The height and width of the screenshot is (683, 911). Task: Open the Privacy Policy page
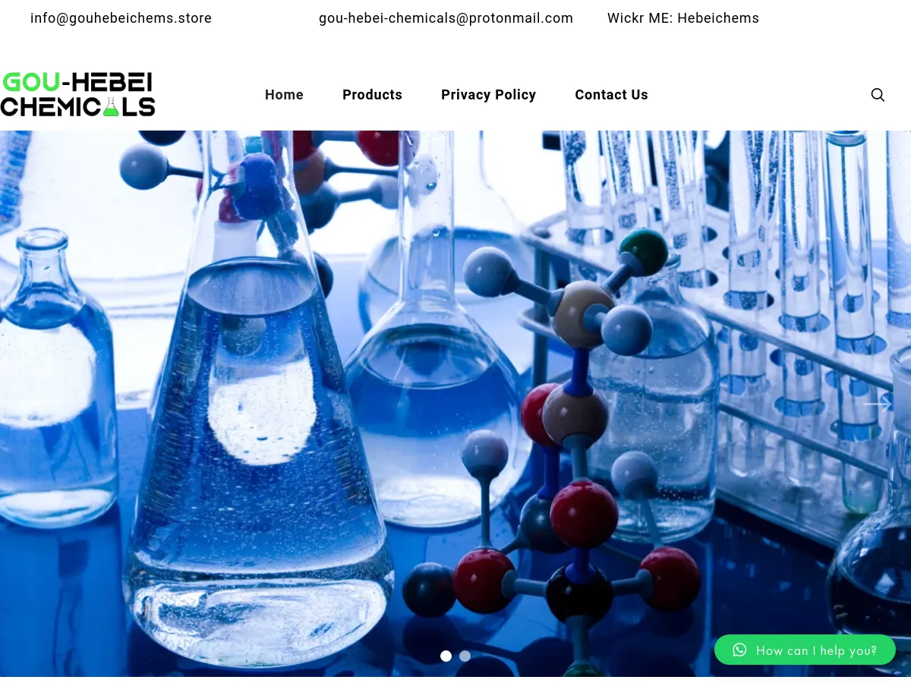click(x=488, y=95)
